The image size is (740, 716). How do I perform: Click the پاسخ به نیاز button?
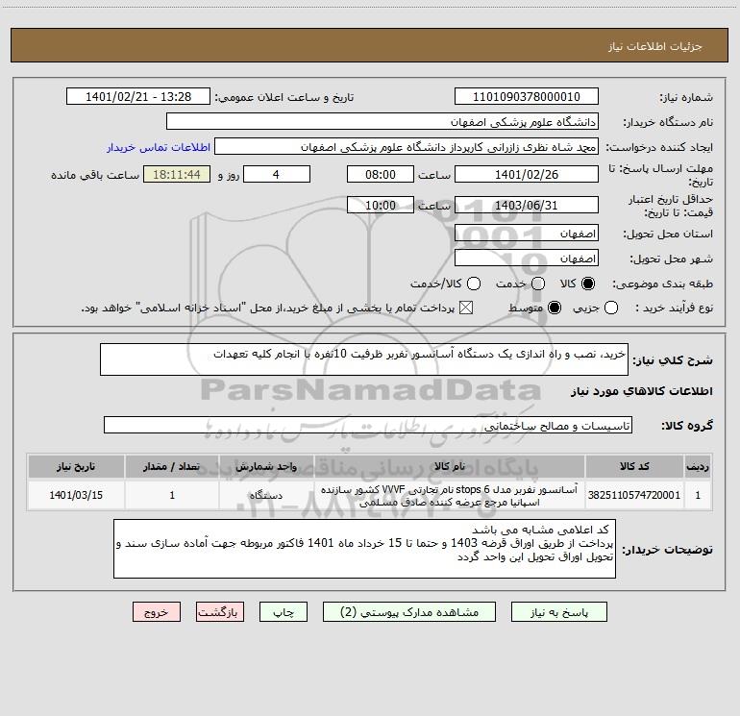coord(559,612)
